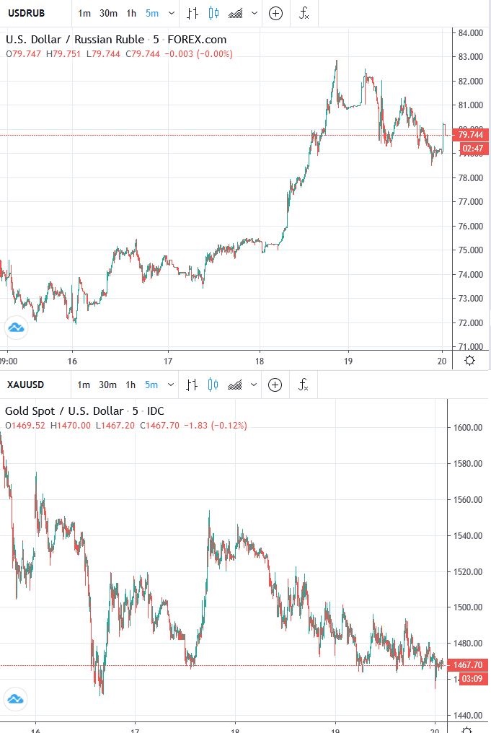Open USDRUB chart settings gear
This screenshot has height=733, width=491.
[x=470, y=361]
